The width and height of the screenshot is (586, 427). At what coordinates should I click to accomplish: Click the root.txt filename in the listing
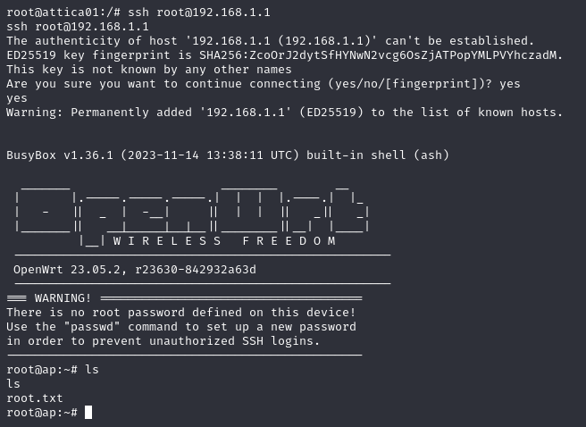(35, 398)
